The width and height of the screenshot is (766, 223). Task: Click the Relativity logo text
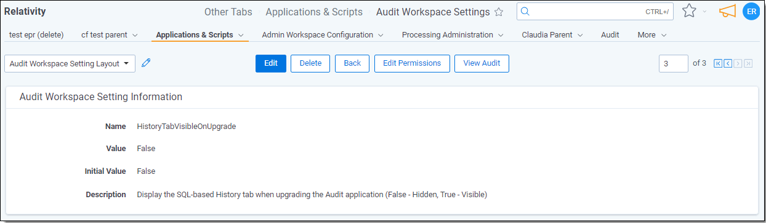coord(25,11)
